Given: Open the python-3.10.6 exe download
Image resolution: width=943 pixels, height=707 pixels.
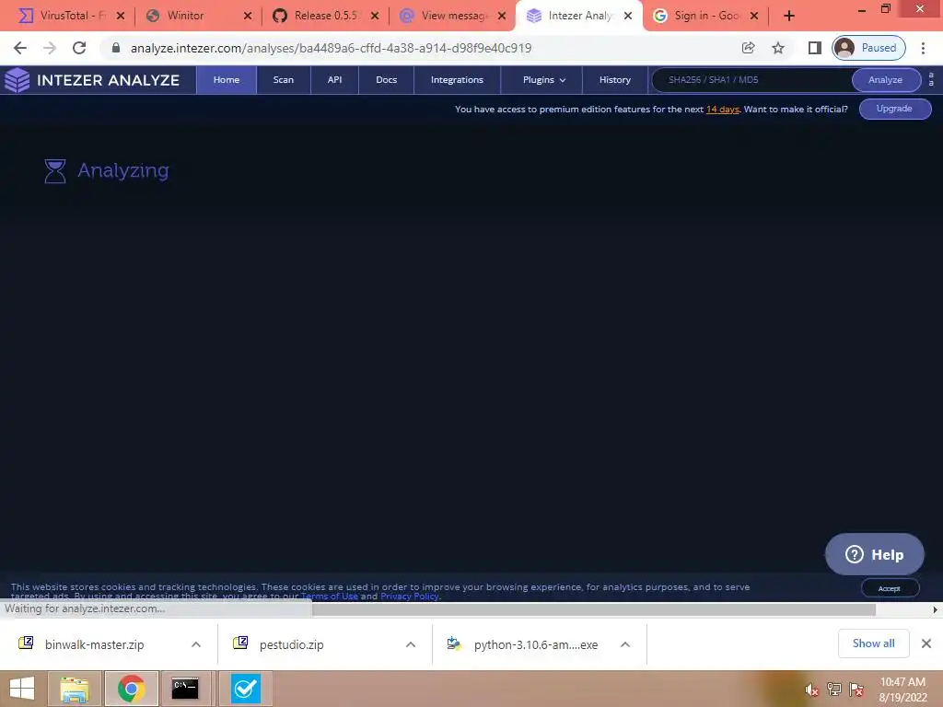Looking at the screenshot, I should [535, 645].
